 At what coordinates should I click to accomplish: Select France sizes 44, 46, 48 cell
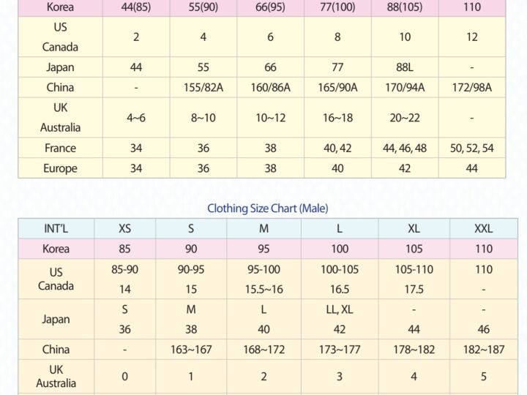(x=404, y=148)
